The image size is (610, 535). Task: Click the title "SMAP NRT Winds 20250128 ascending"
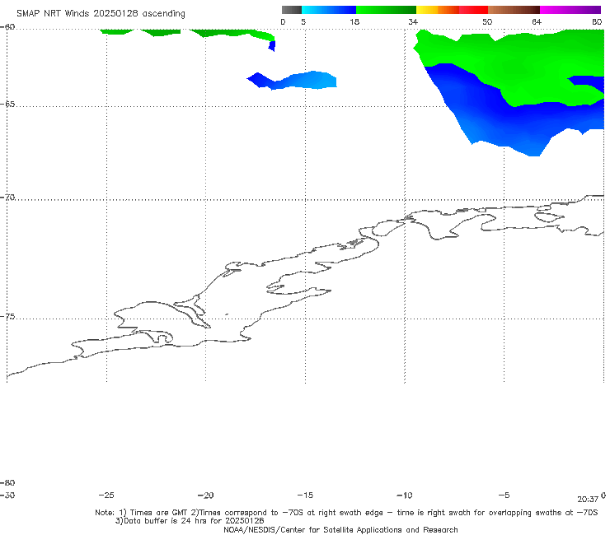point(101,13)
